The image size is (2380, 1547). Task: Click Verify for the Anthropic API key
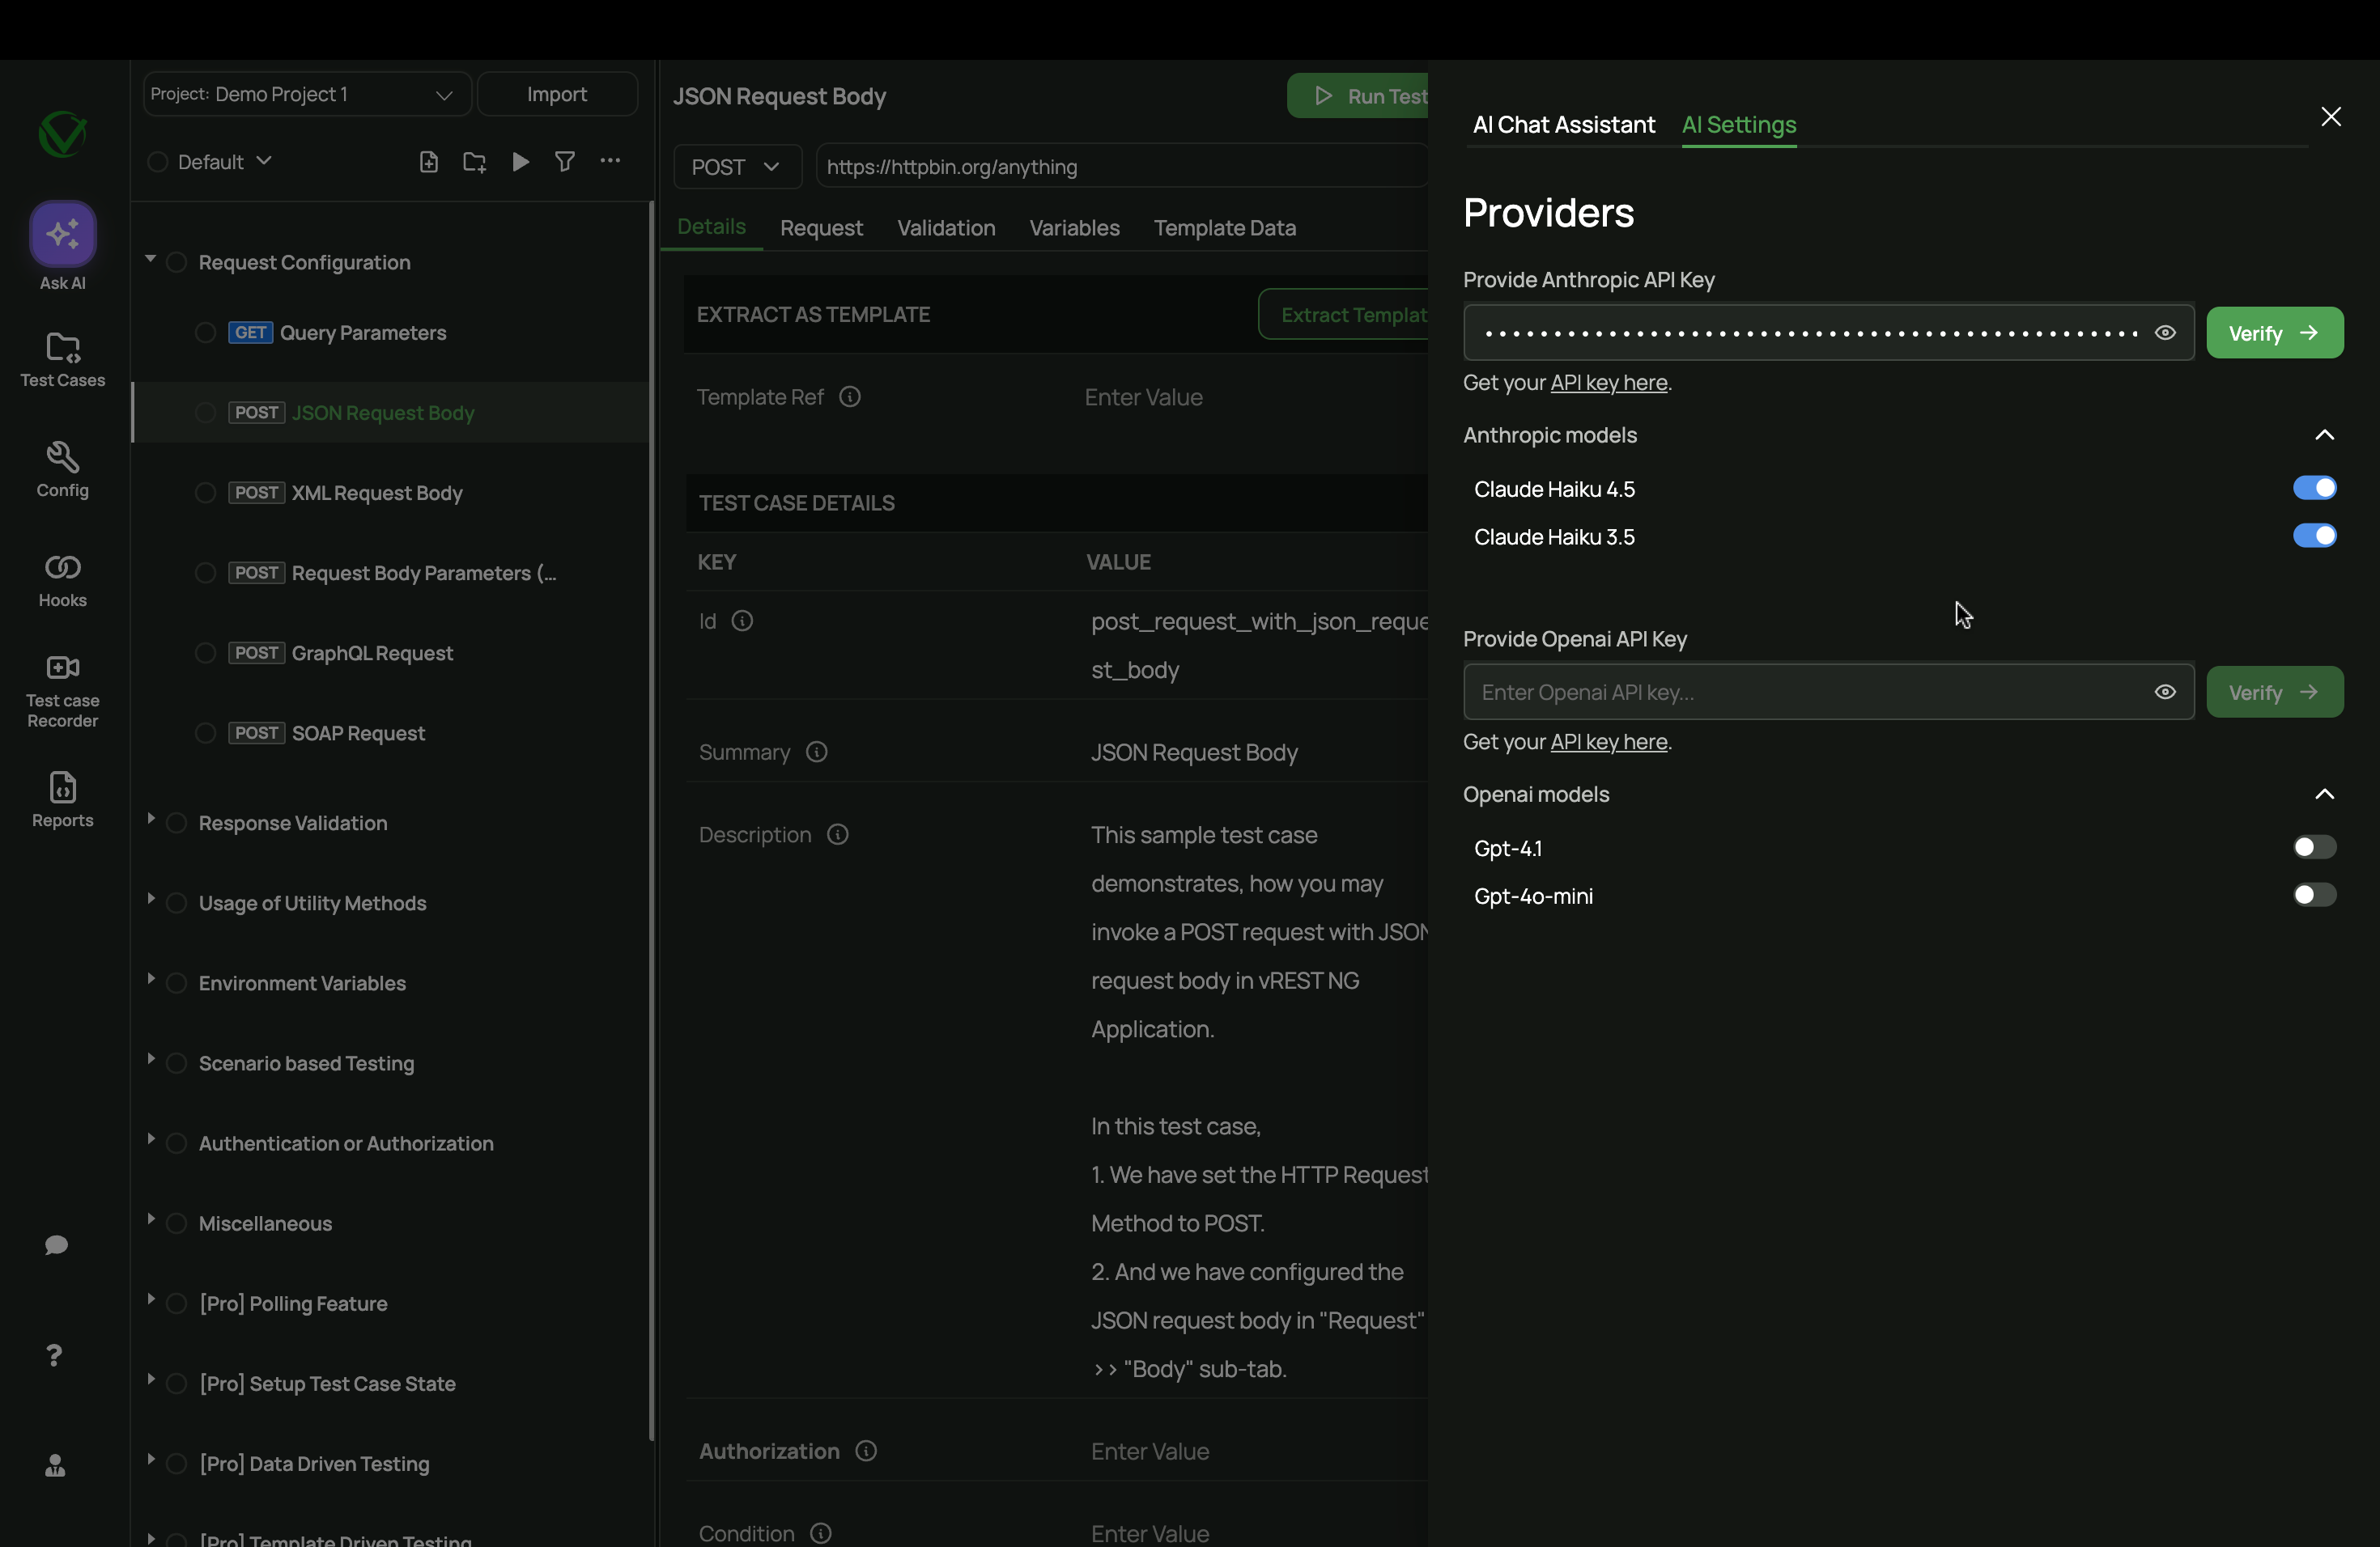[2274, 333]
